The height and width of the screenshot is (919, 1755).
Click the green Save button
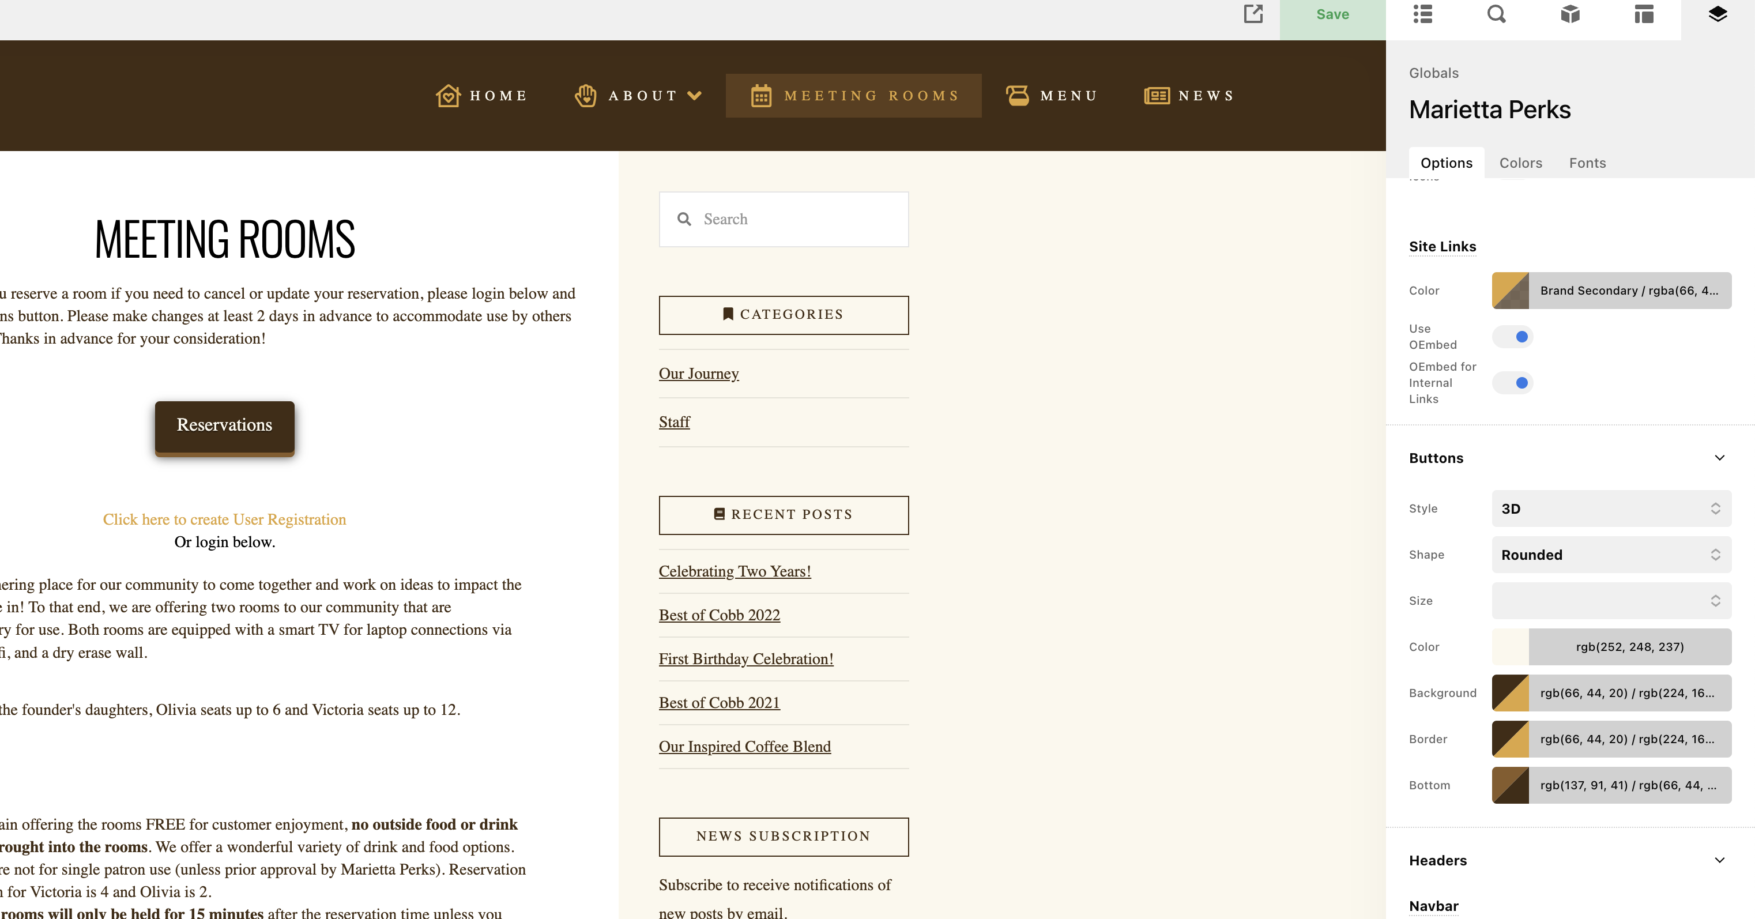tap(1332, 15)
